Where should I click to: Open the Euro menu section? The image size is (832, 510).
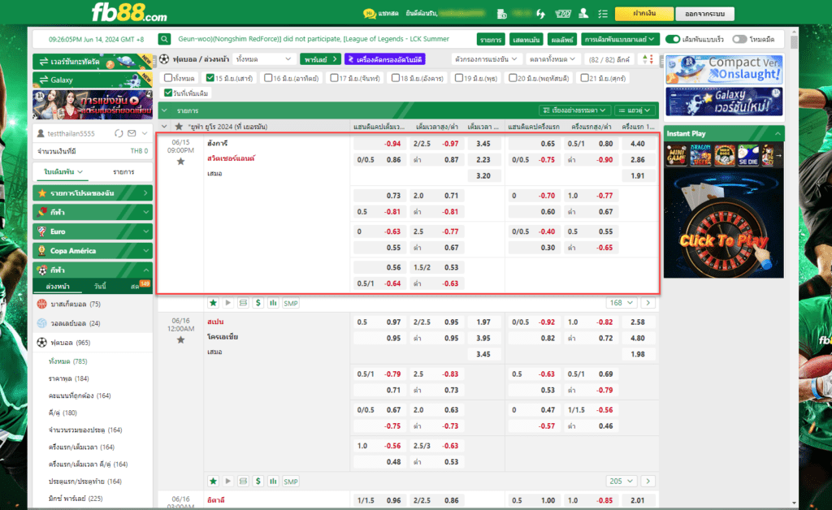coord(93,231)
